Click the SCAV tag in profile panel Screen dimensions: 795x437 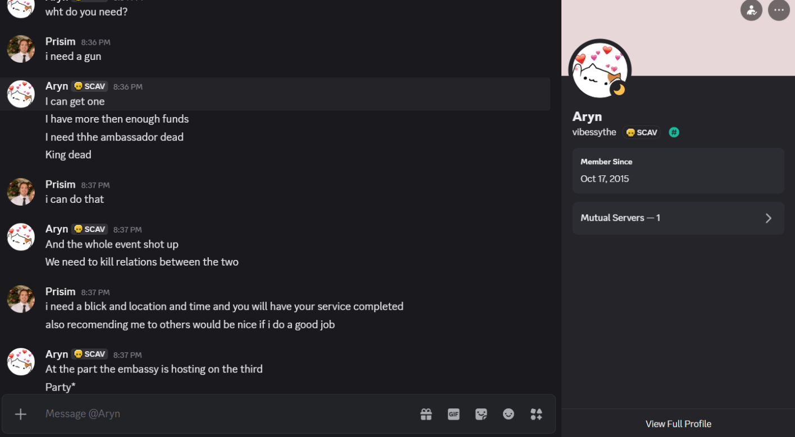pyautogui.click(x=641, y=132)
